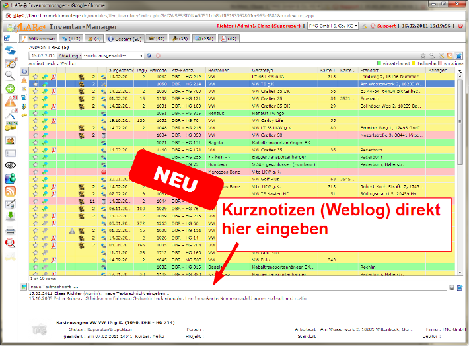The width and height of the screenshot is (469, 346).
Task: Toggle favorite star on the selected blue row
Action: 34,85
